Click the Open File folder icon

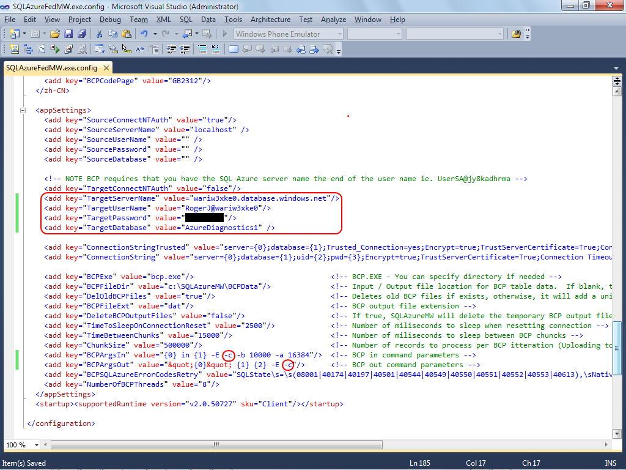[x=55, y=34]
